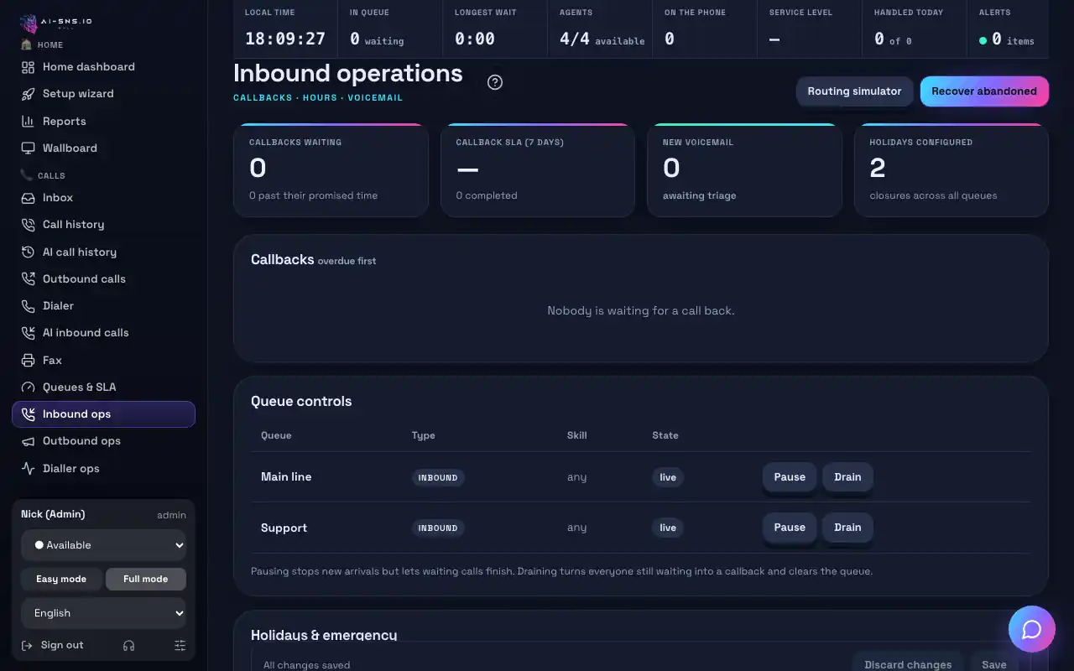The image size is (1074, 671).
Task: Click the New voicemail card
Action: click(744, 170)
